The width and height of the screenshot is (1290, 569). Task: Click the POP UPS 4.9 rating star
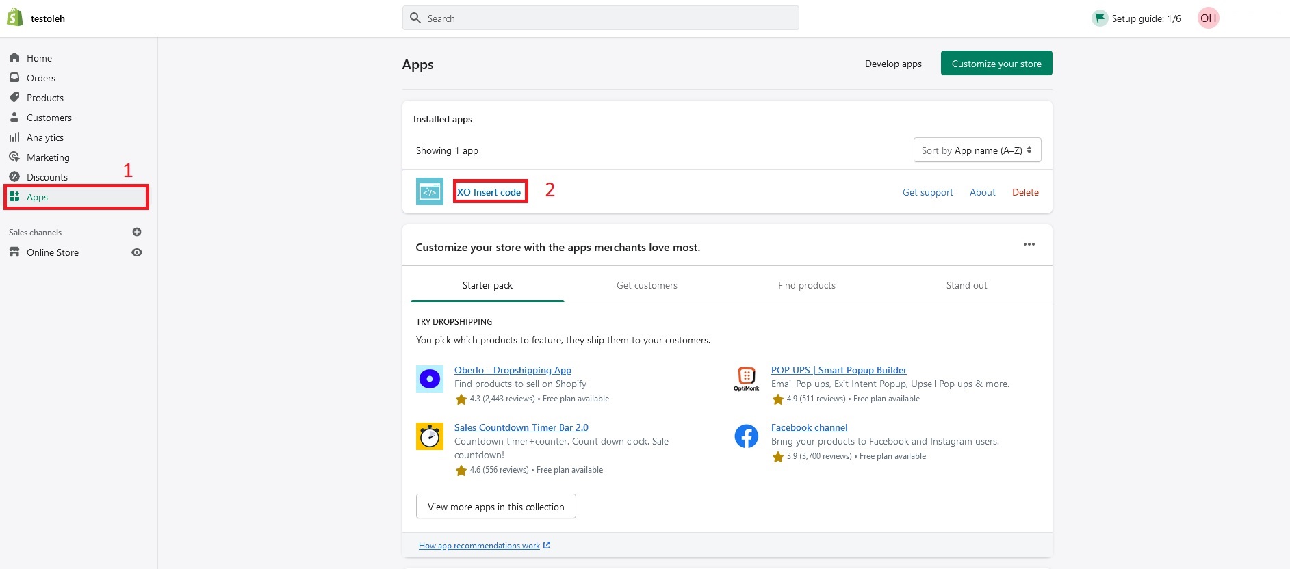click(778, 399)
